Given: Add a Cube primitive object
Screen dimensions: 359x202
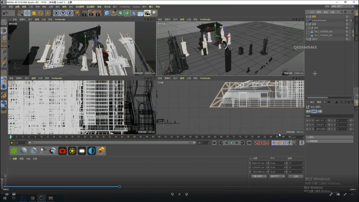Looking at the screenshot, I should tap(107, 13).
